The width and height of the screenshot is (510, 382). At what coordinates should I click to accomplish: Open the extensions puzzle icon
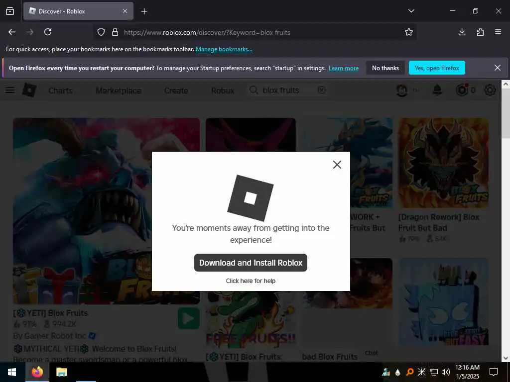point(480,32)
